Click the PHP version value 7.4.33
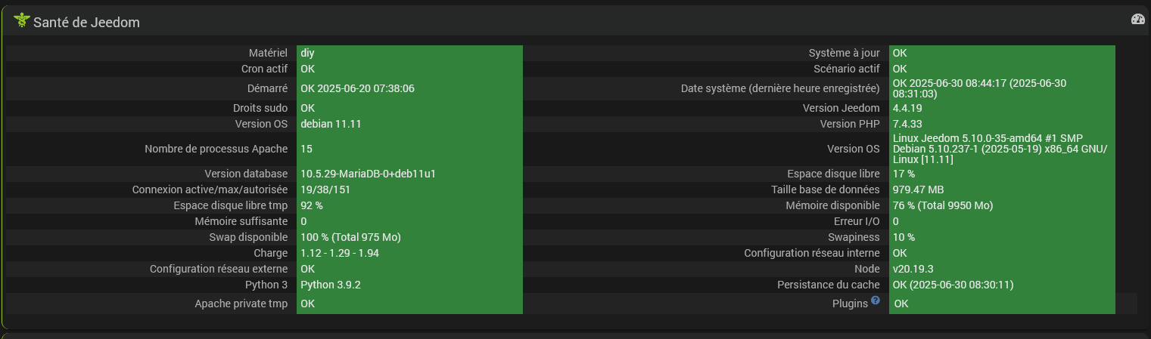 click(x=907, y=124)
